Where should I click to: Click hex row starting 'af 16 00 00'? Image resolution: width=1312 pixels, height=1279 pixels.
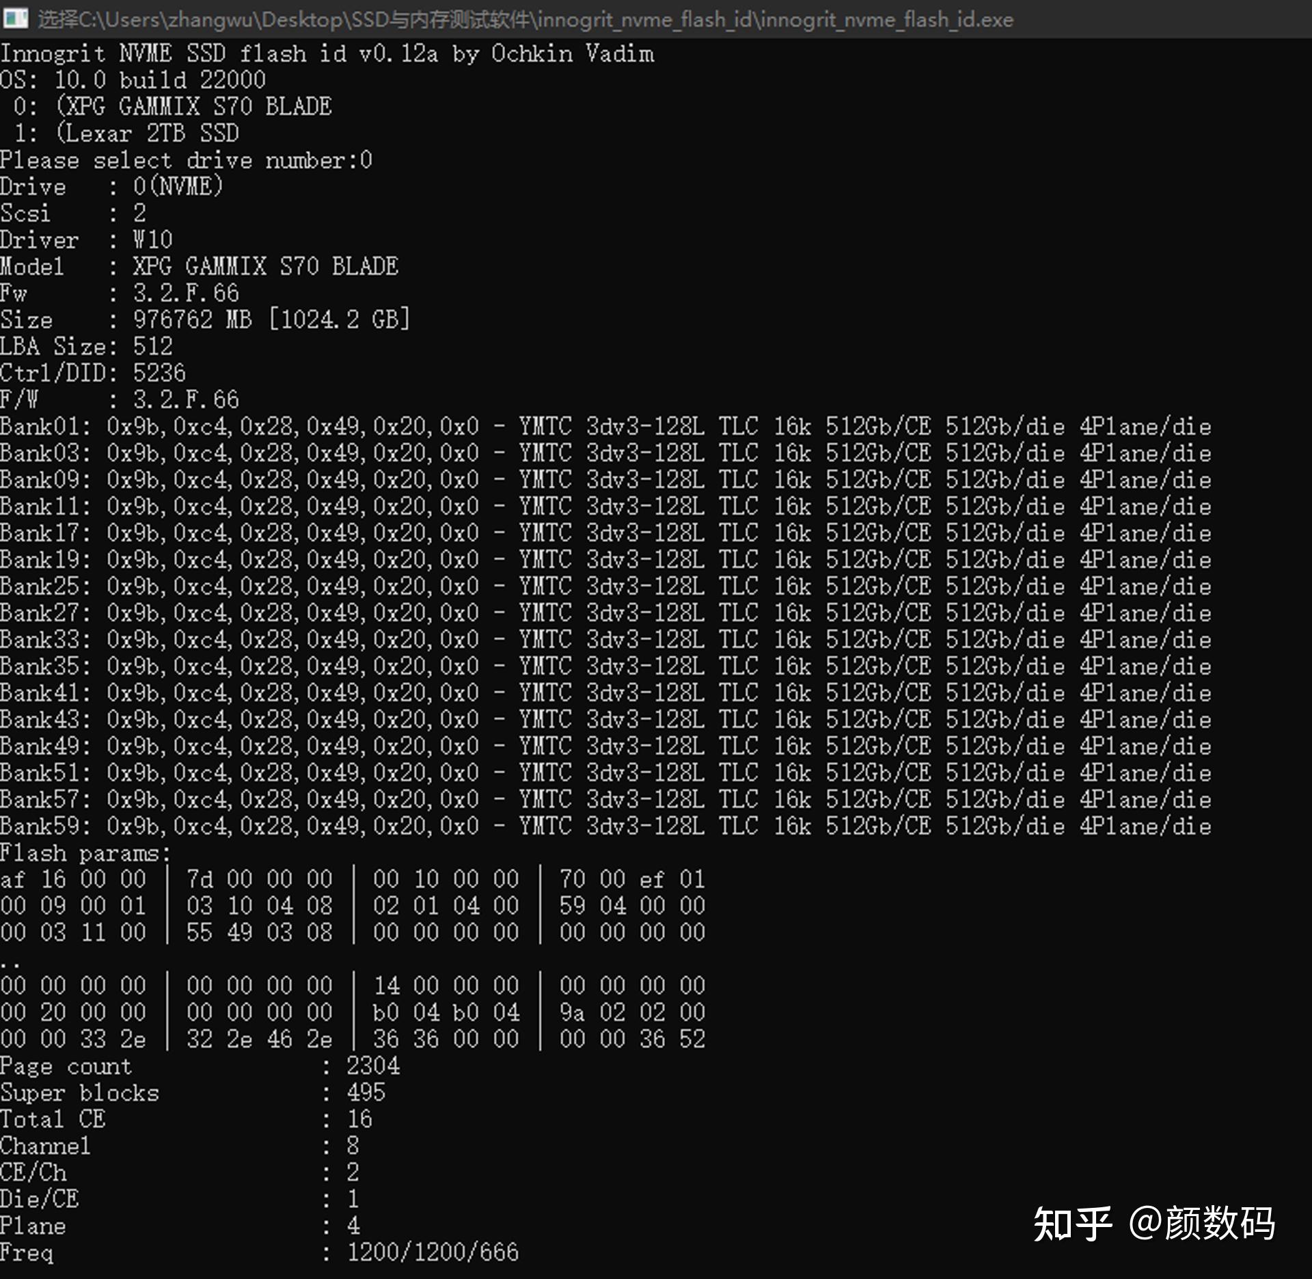pos(353,879)
